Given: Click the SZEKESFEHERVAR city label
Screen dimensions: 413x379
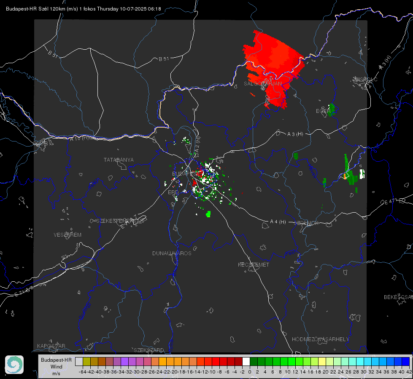Looking at the screenshot, I should (x=120, y=221).
